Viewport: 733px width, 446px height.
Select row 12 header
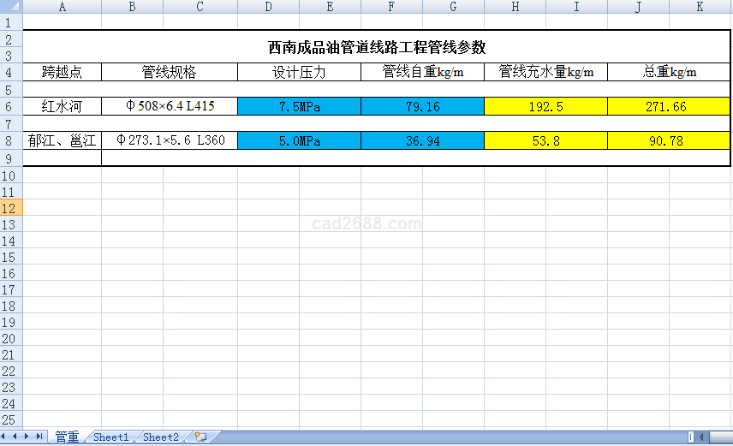click(x=10, y=208)
